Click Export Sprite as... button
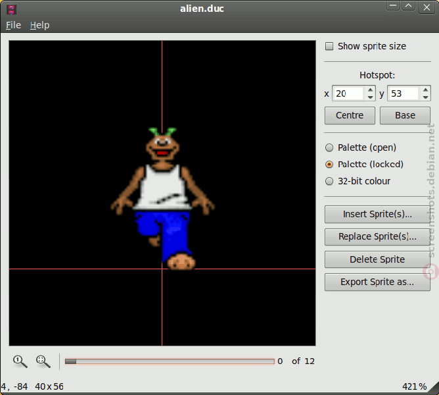439x395 pixels. pos(377,282)
